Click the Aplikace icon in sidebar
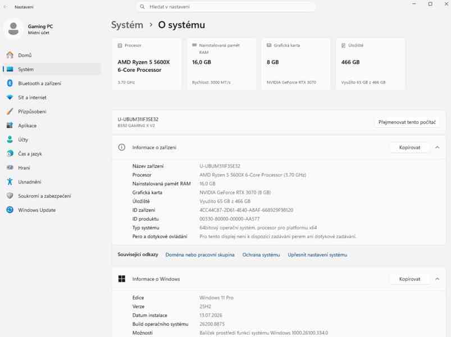This screenshot has height=337, width=451. (10, 125)
